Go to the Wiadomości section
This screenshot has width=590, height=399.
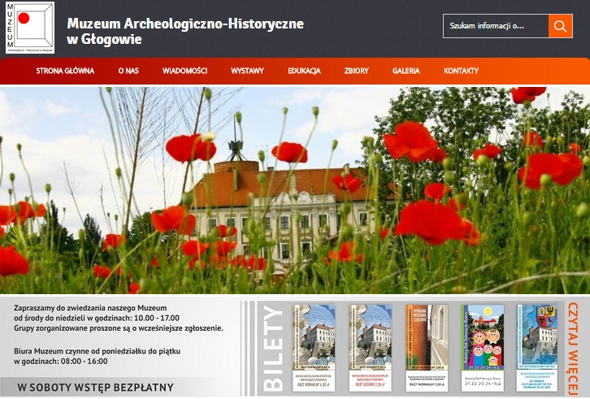coord(184,71)
